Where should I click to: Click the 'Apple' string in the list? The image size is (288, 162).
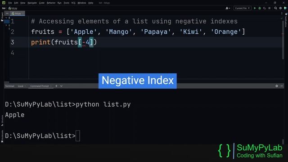point(84,32)
